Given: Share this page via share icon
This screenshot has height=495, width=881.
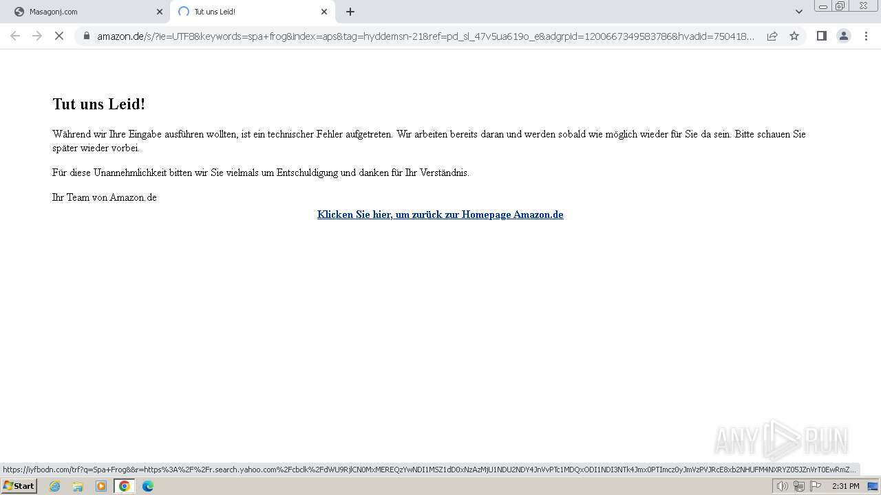Looking at the screenshot, I should click(772, 36).
